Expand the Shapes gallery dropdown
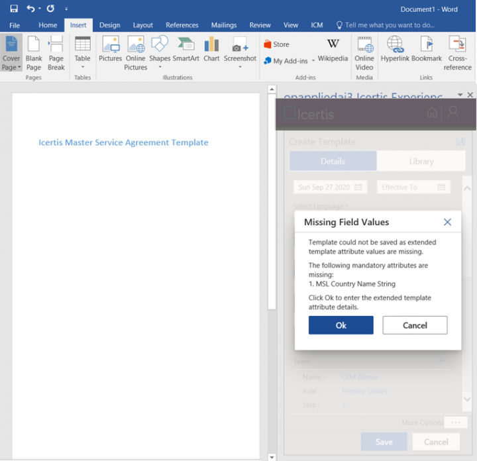This screenshot has height=461, width=477. click(x=160, y=66)
